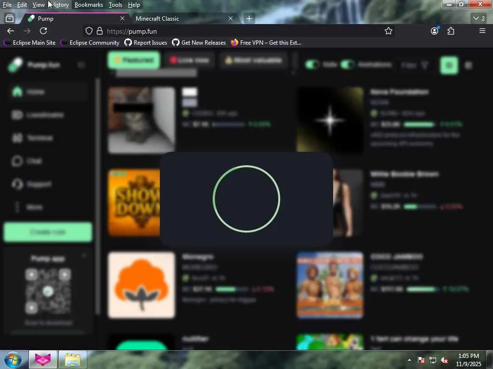The image size is (493, 369).
Task: Open Chat in sidebar
Action: point(47,161)
